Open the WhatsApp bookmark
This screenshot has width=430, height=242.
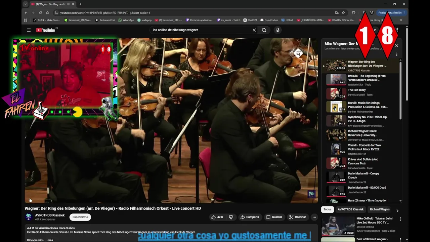(126, 20)
